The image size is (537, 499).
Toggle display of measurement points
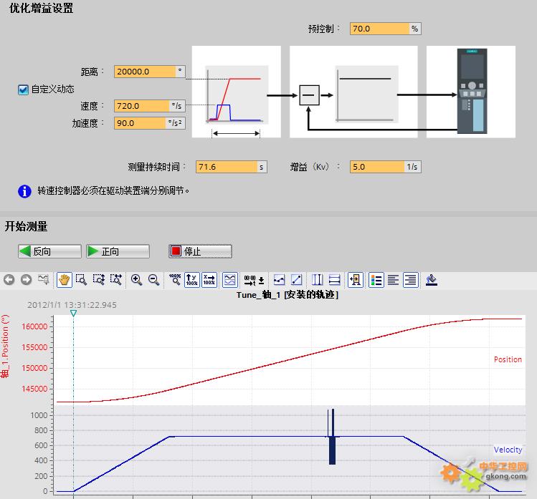click(279, 280)
